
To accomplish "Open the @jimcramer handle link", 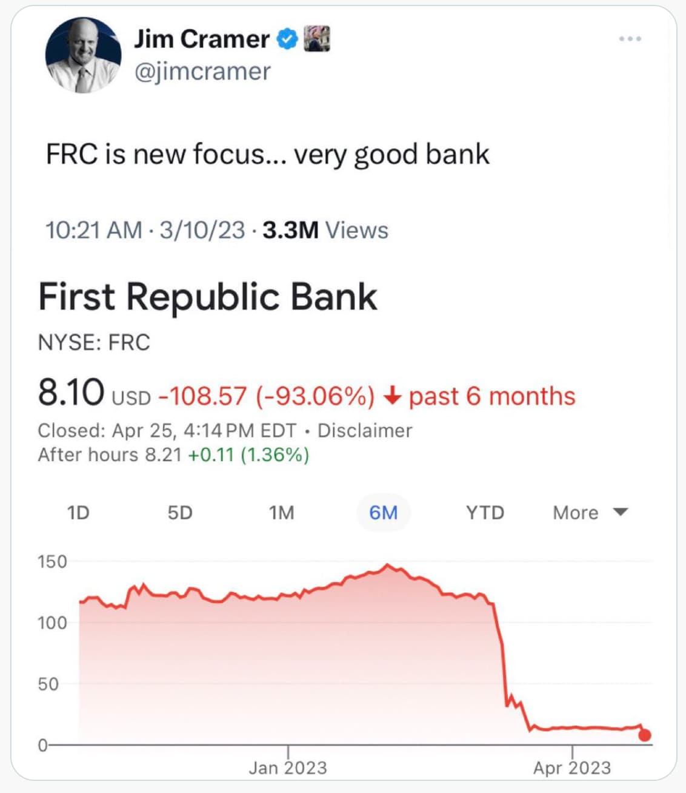I will coord(202,72).
